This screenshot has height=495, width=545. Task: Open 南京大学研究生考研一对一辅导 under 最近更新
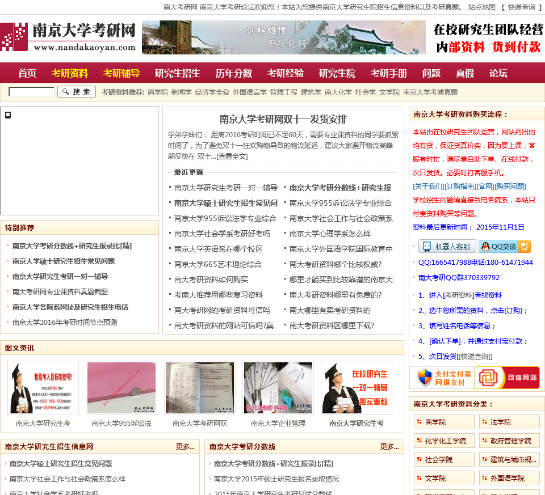pos(226,188)
